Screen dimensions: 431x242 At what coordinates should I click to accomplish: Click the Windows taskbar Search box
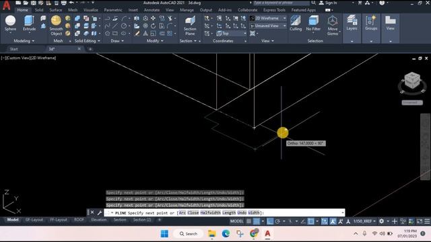189,233
